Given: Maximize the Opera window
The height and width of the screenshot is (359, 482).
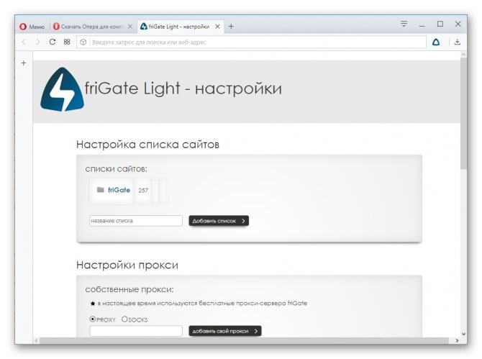Looking at the screenshot, I should point(440,24).
